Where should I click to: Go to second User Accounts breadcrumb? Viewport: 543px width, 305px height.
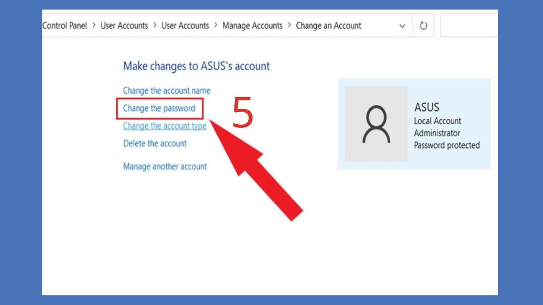pyautogui.click(x=185, y=26)
